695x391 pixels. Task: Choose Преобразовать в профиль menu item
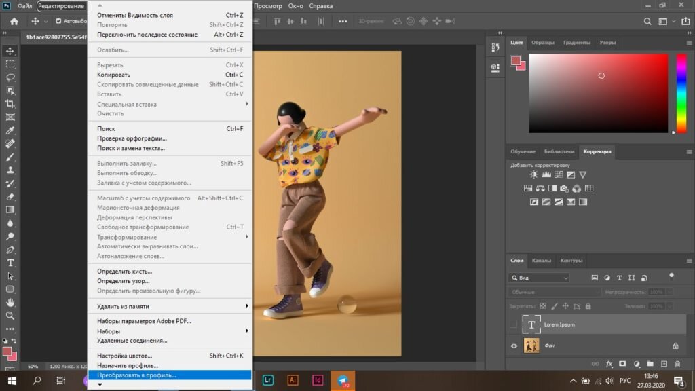tap(136, 375)
